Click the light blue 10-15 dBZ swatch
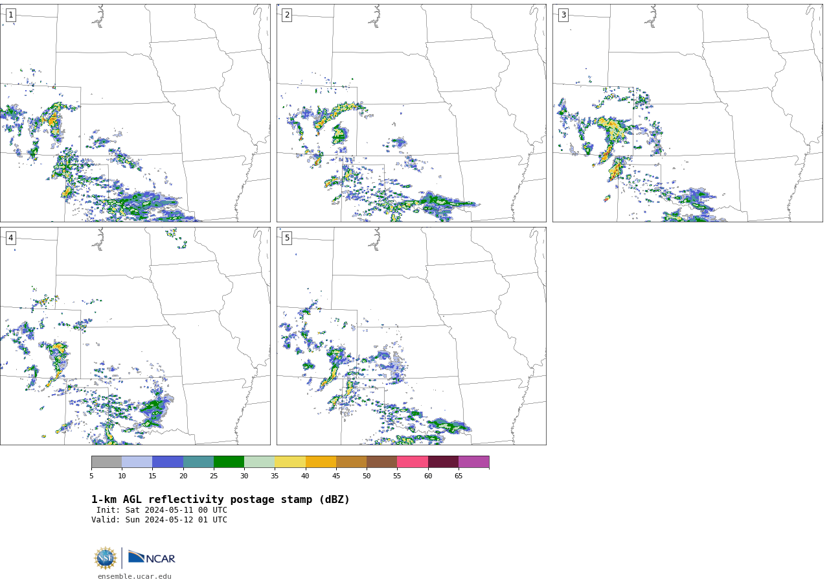This screenshot has width=829, height=584. point(137,461)
